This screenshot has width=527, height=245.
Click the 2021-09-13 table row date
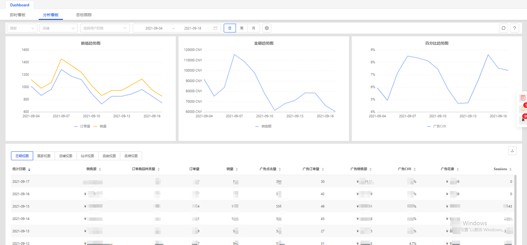click(21, 231)
